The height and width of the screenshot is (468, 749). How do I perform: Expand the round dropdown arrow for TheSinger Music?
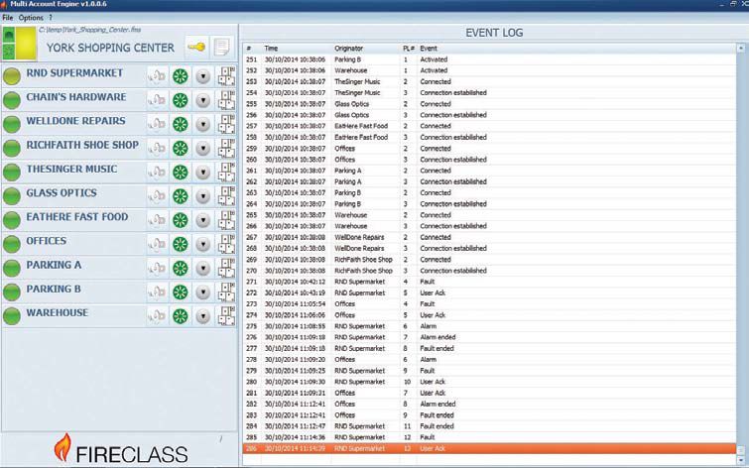(203, 172)
